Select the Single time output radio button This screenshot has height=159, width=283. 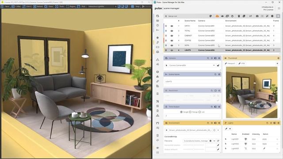point(181,112)
